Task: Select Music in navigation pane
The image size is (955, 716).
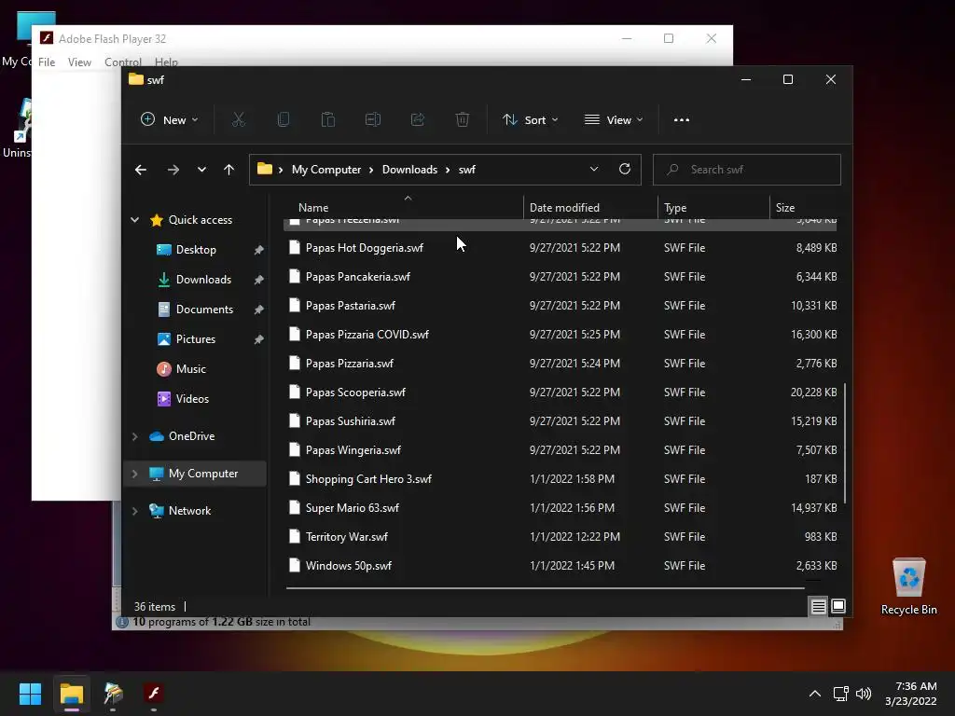Action: 190,369
